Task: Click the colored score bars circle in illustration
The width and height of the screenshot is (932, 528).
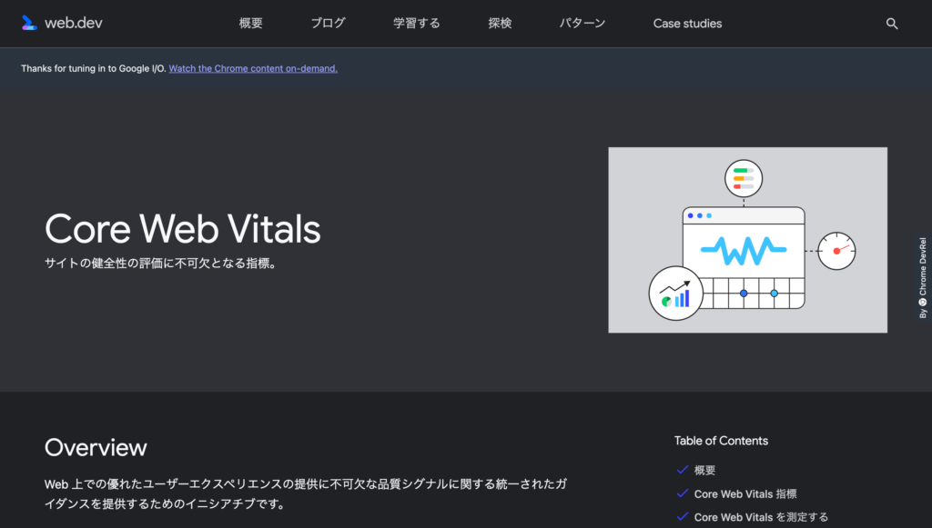Action: coord(743,178)
